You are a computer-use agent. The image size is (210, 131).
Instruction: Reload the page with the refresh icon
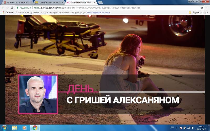click(12, 8)
